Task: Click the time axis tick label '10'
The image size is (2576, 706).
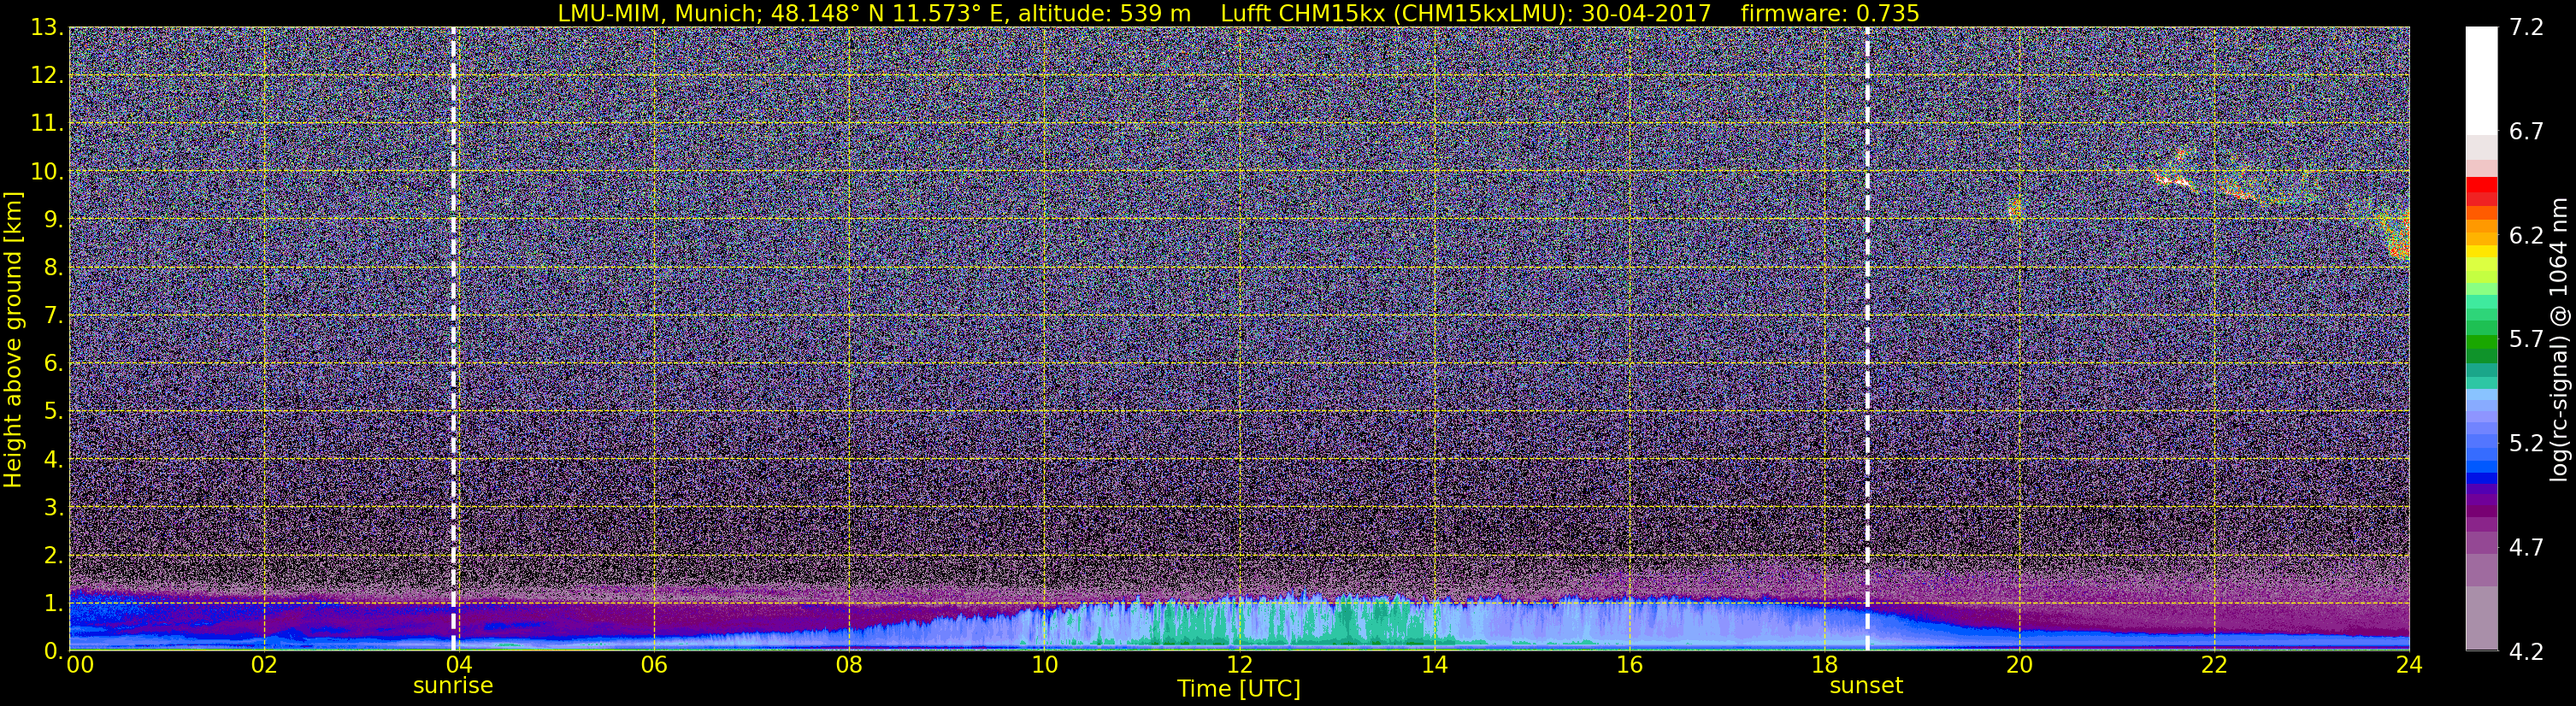Action: click(x=1044, y=665)
